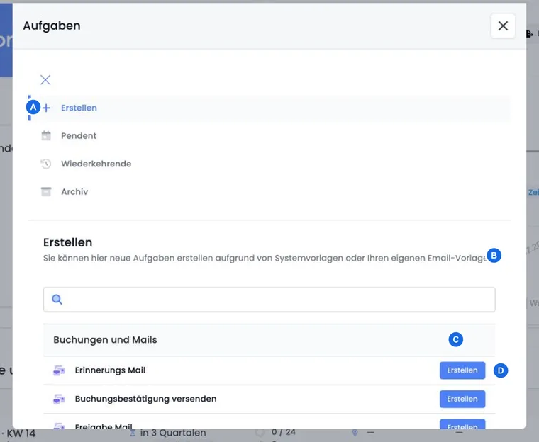The width and height of the screenshot is (539, 442).
Task: Click the KW 14 label in the background
Action: click(21, 433)
